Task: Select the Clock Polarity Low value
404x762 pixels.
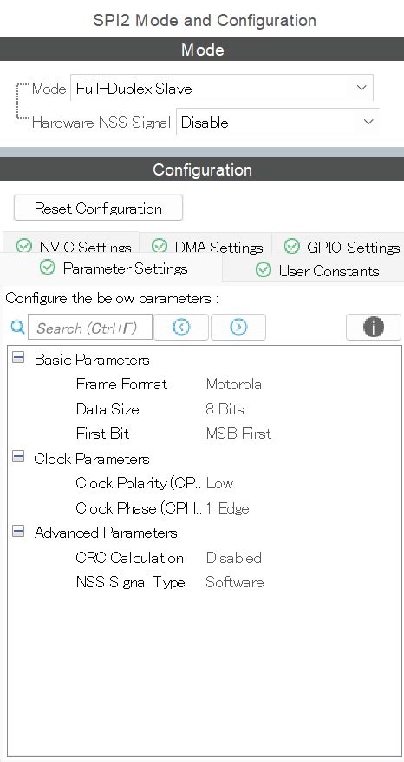Action: 219,483
